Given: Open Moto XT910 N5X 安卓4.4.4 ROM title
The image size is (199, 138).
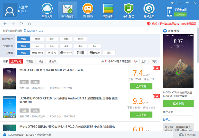Looking at the screenshot, I should (67, 126).
